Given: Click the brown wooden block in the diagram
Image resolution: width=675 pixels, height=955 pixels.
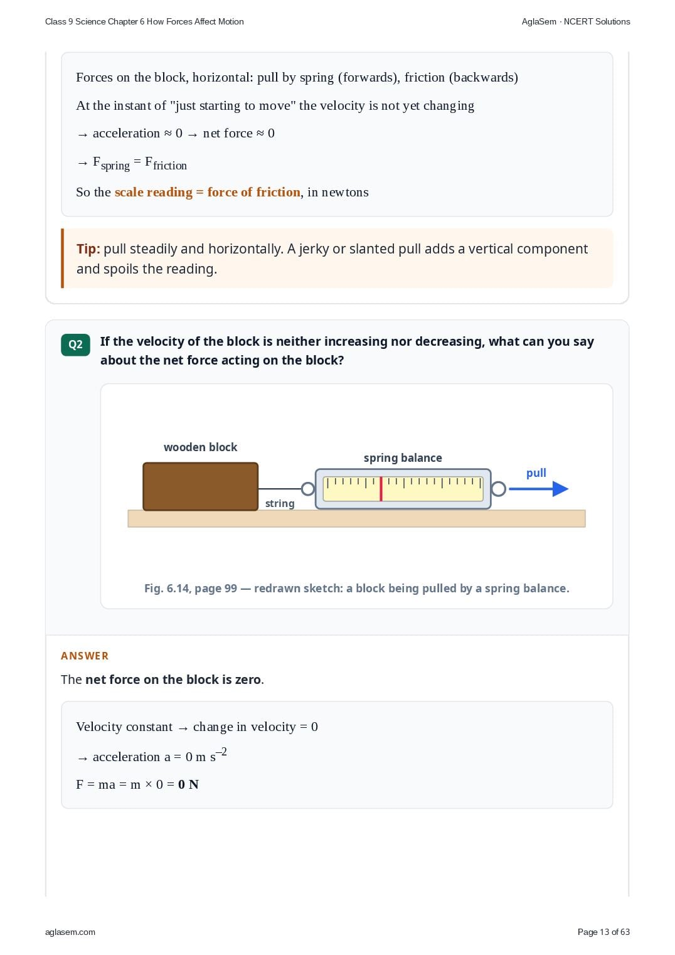Looking at the screenshot, I should [201, 486].
